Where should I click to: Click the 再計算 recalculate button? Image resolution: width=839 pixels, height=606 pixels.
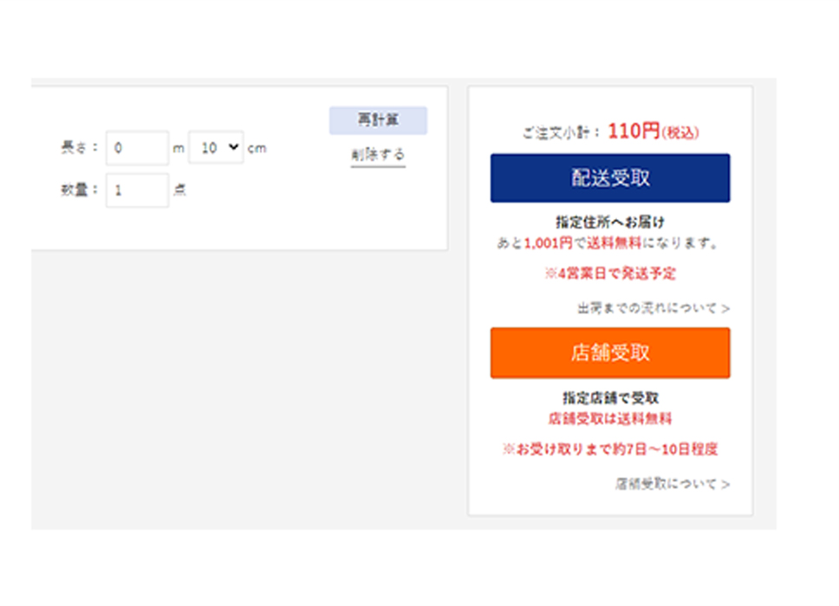pyautogui.click(x=378, y=120)
